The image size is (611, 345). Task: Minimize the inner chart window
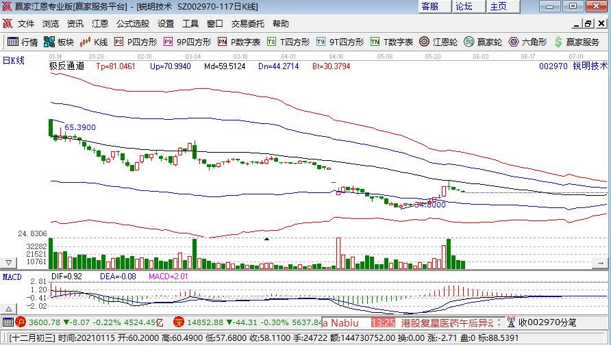577,24
